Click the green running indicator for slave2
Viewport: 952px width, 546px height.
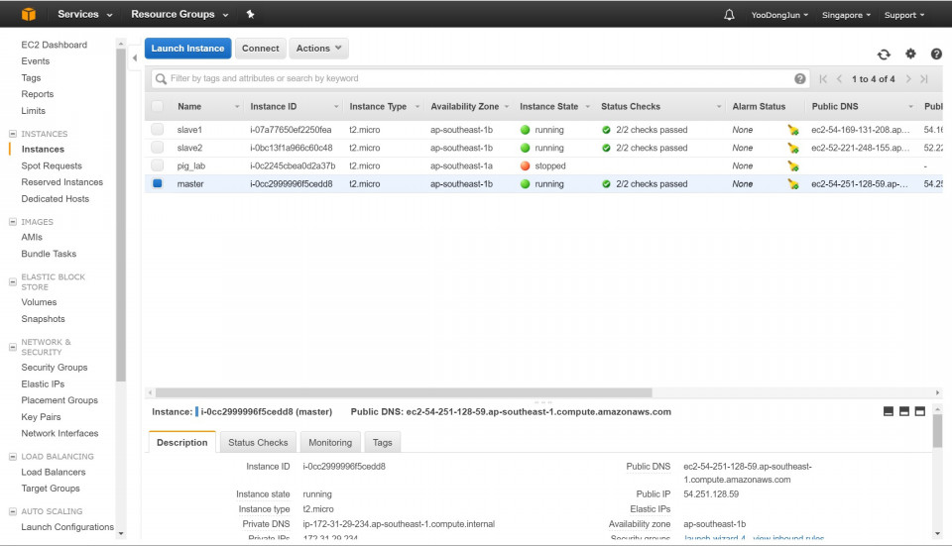tap(526, 148)
